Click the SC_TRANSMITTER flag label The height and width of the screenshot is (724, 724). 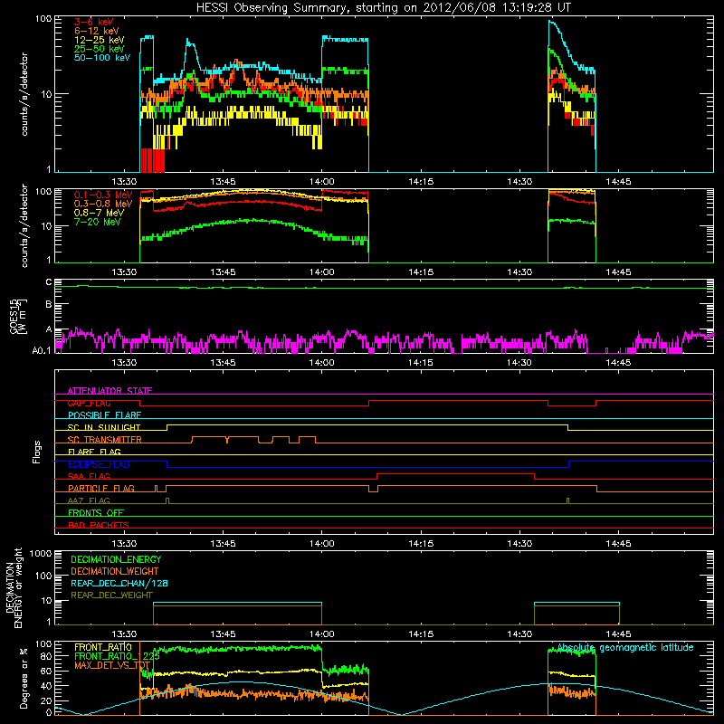tap(105, 440)
